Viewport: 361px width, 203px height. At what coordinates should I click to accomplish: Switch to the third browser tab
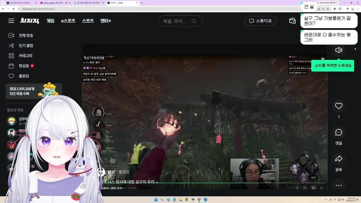(89, 3)
